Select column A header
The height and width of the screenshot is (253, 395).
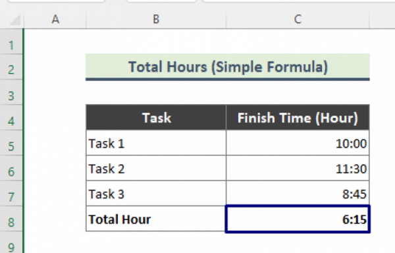click(x=55, y=19)
